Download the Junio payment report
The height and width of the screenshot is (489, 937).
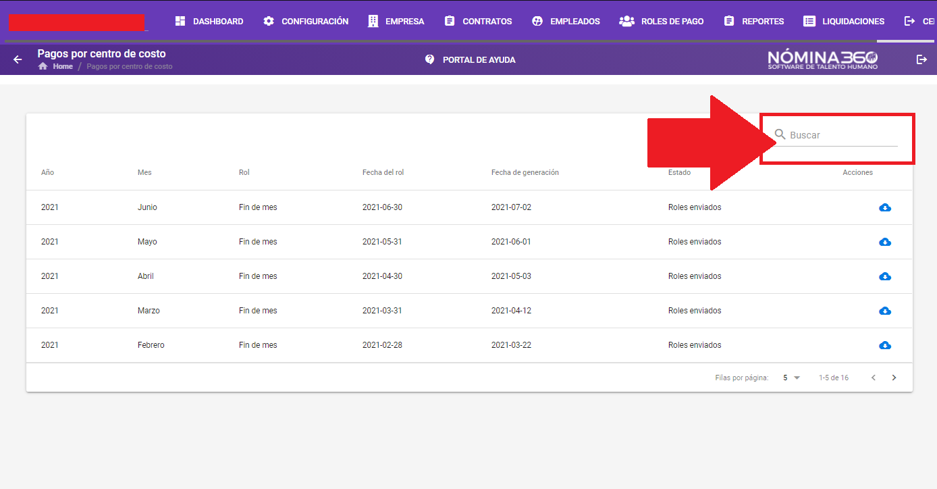pyautogui.click(x=885, y=207)
